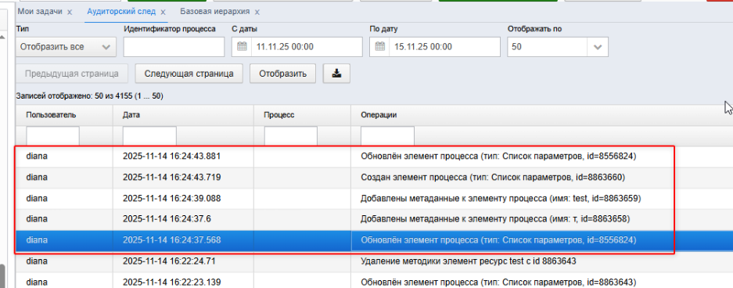Click the Отобразить button
Image resolution: width=733 pixels, height=288 pixels.
pyautogui.click(x=283, y=74)
